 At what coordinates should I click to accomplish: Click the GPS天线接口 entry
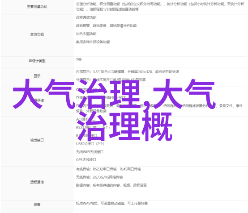pyautogui.click(x=86, y=160)
